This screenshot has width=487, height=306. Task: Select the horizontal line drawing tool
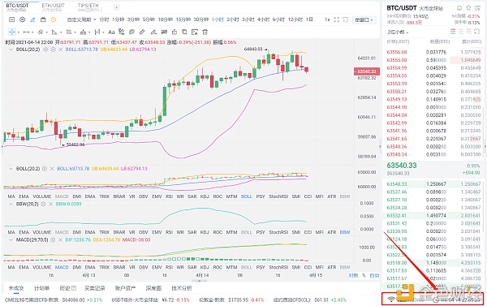coord(27,32)
